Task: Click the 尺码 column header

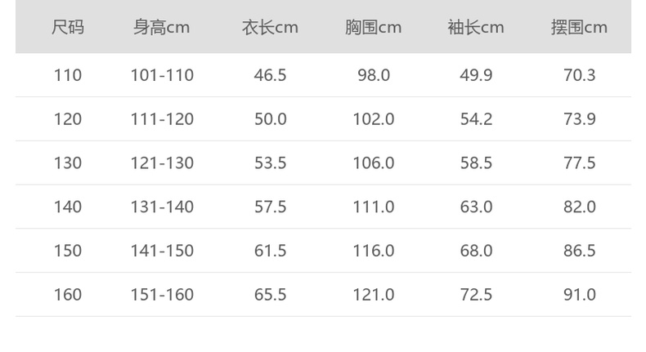Action: tap(68, 27)
